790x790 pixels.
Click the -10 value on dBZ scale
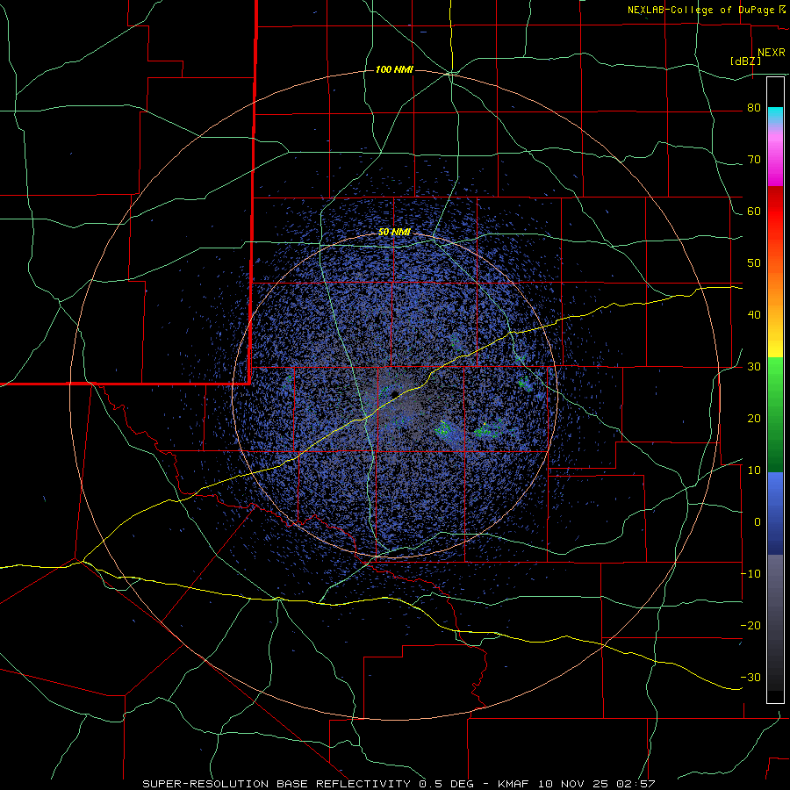pos(750,574)
